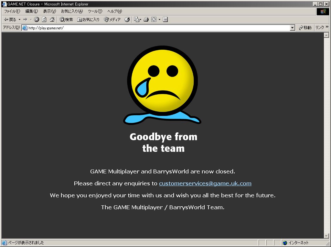331x247 pixels.
Task: Open the dropdown beside the size icon
Action: [159, 20]
